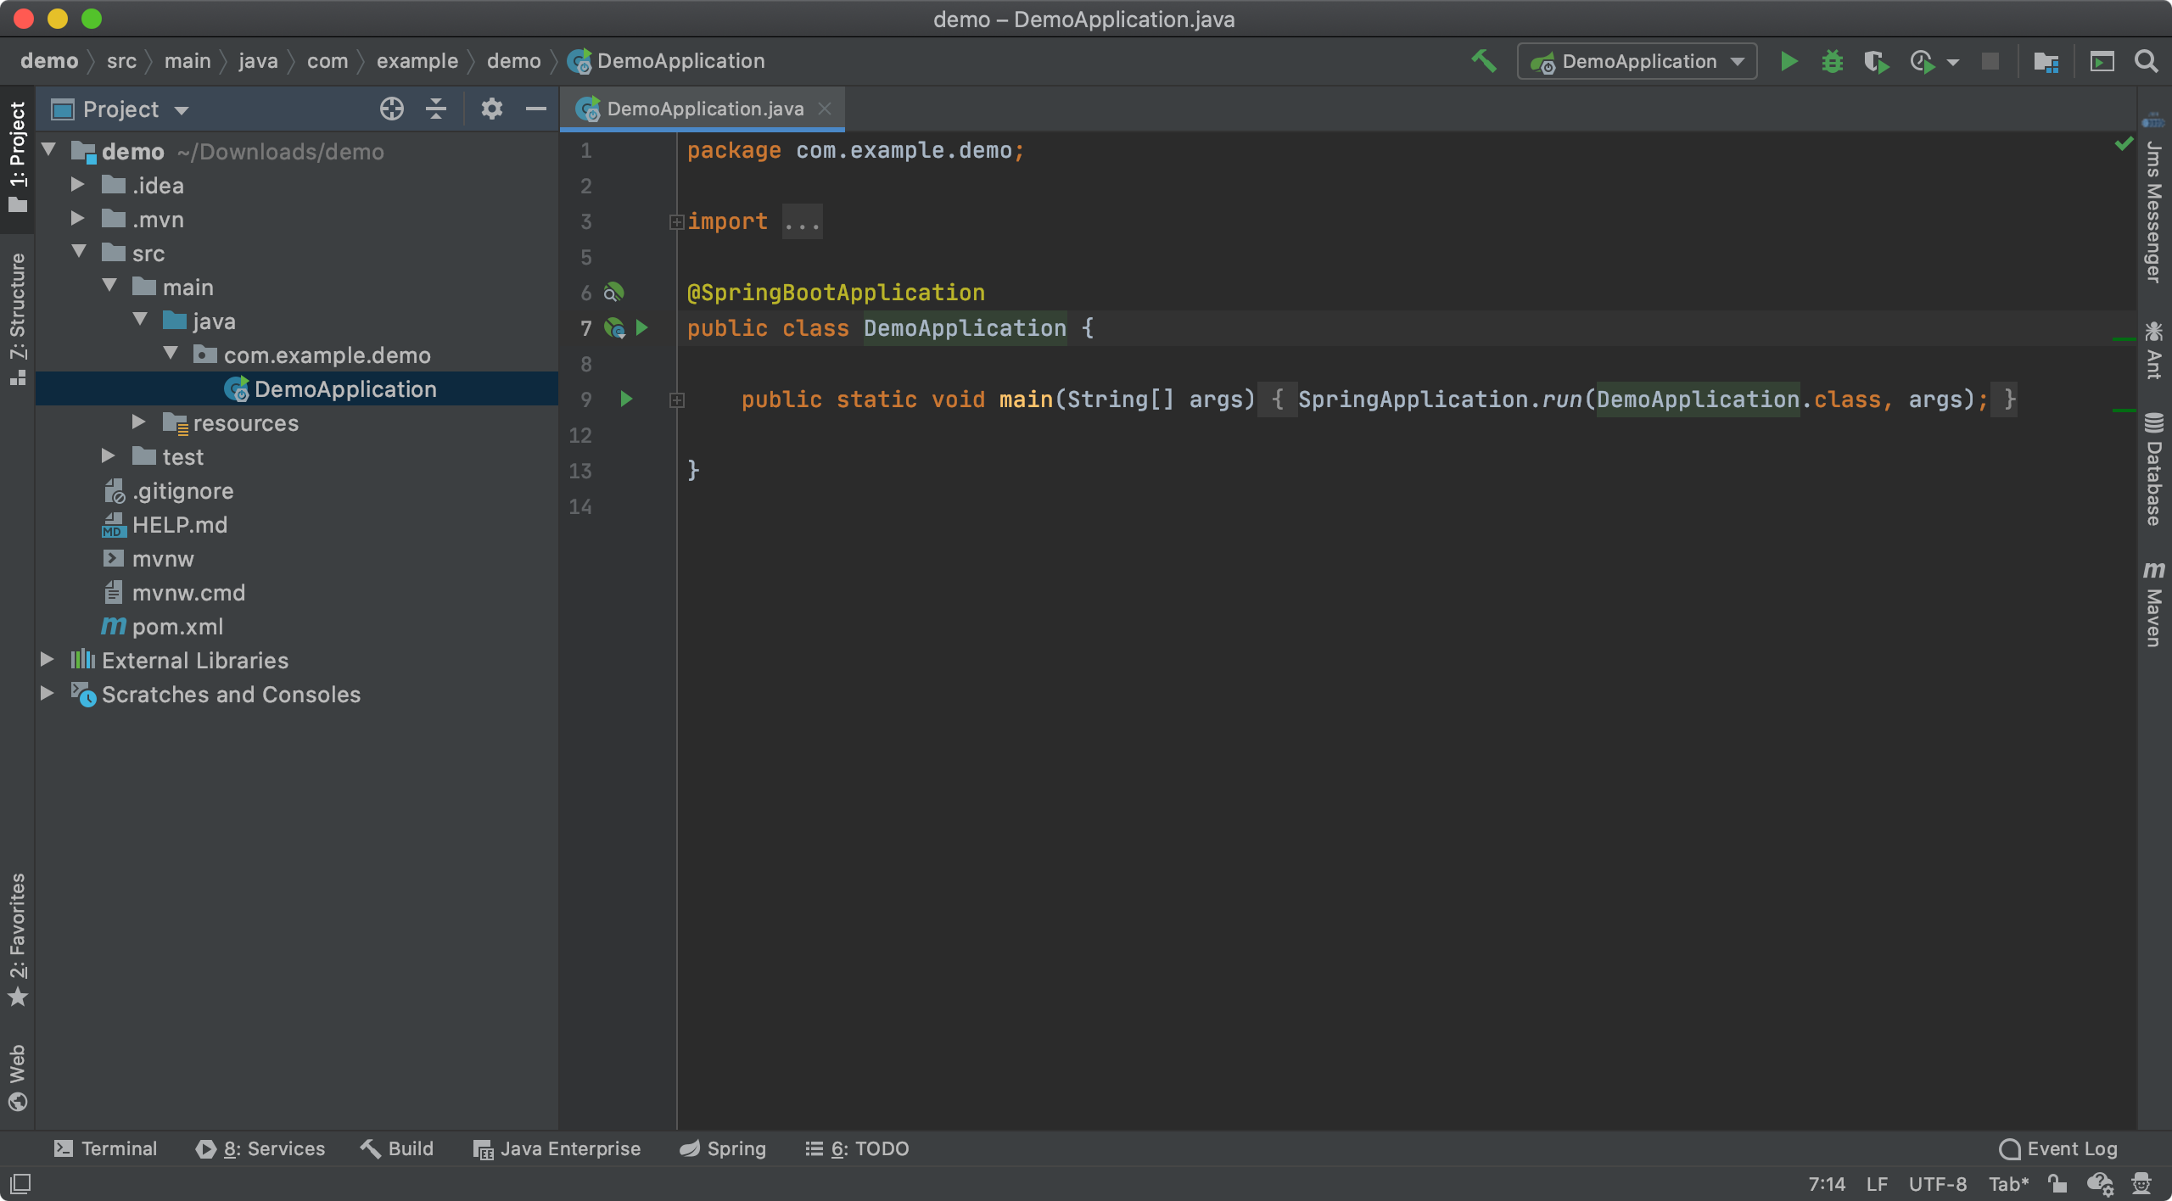
Task: Expand the resources folder
Action: tap(139, 422)
